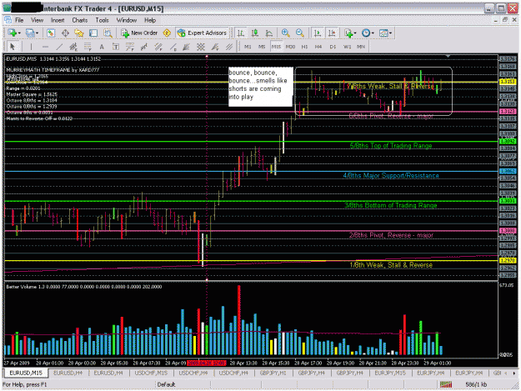Switch to the EURJPY,M15 chart tab
The width and height of the screenshot is (521, 391).
[390, 373]
